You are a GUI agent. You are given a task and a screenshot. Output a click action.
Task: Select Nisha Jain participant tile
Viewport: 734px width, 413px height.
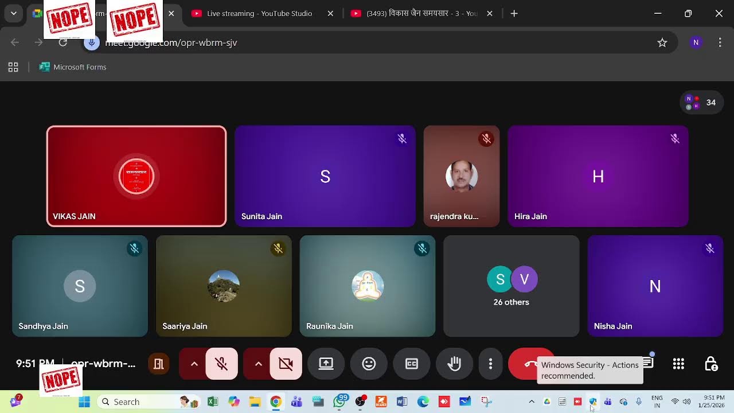point(655,286)
